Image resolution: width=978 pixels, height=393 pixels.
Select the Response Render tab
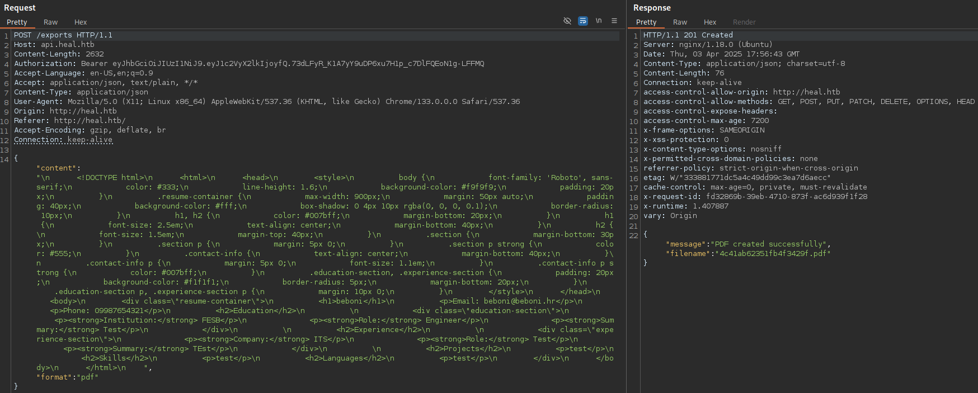744,22
